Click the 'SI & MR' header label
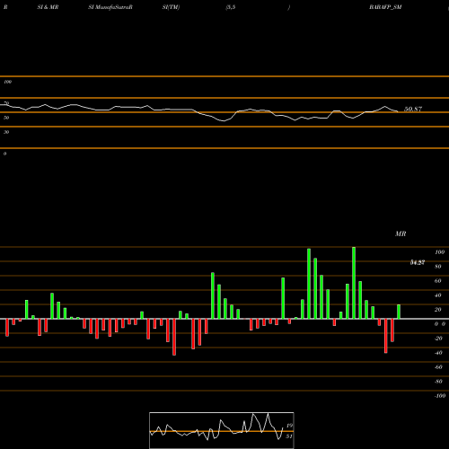Image resolution: width=449 pixels, height=449 pixels. 48,7
